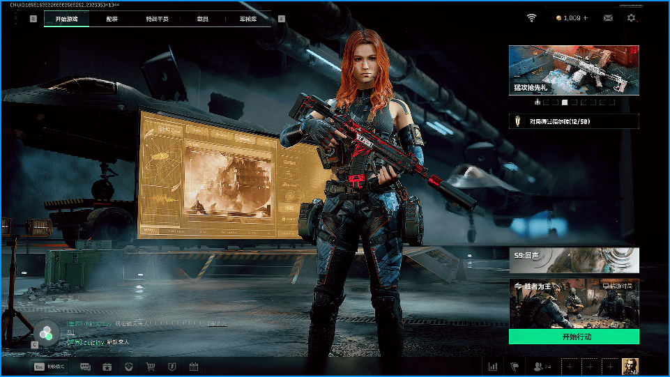Click the three-circle voice icon near chat
The height and width of the screenshot is (377, 670).
click(46, 332)
